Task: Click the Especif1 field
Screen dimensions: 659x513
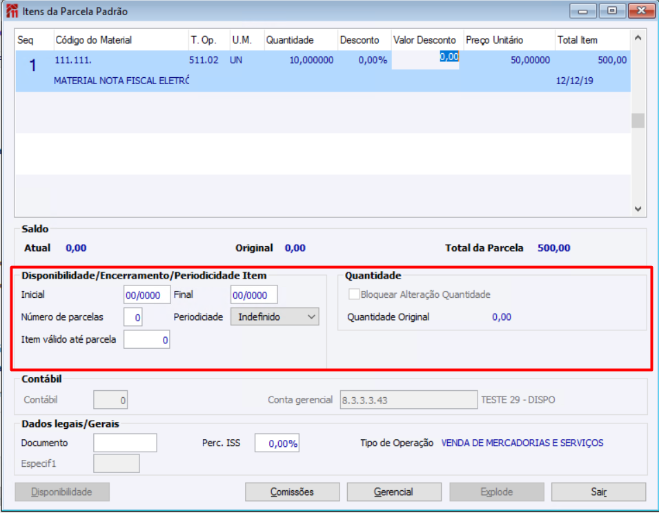Action: click(117, 463)
